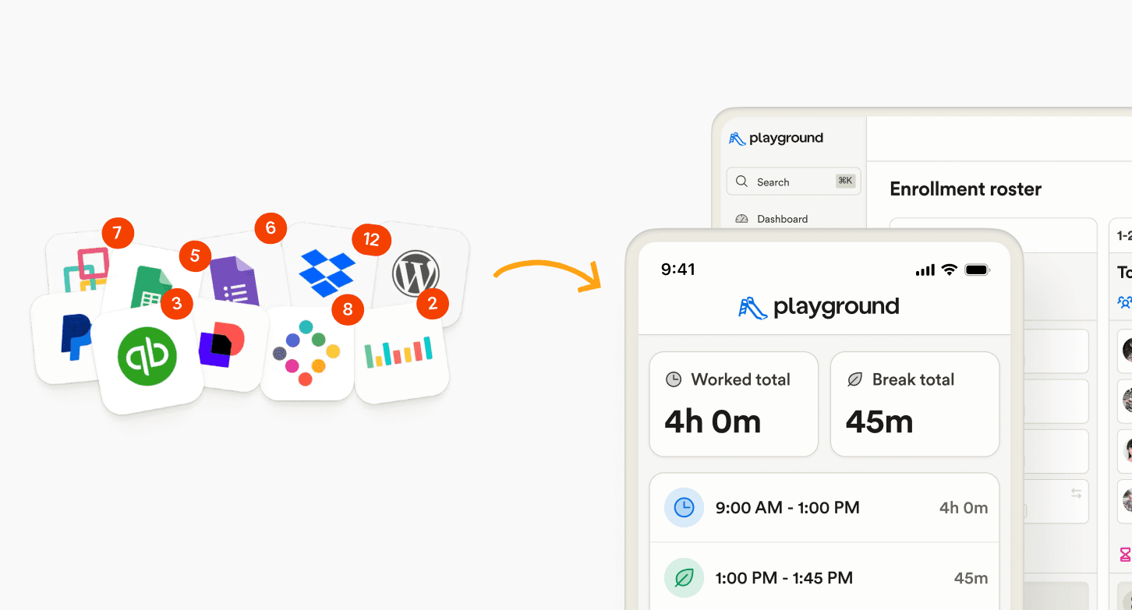Click the swap arrows icon in roster

coord(1076,493)
